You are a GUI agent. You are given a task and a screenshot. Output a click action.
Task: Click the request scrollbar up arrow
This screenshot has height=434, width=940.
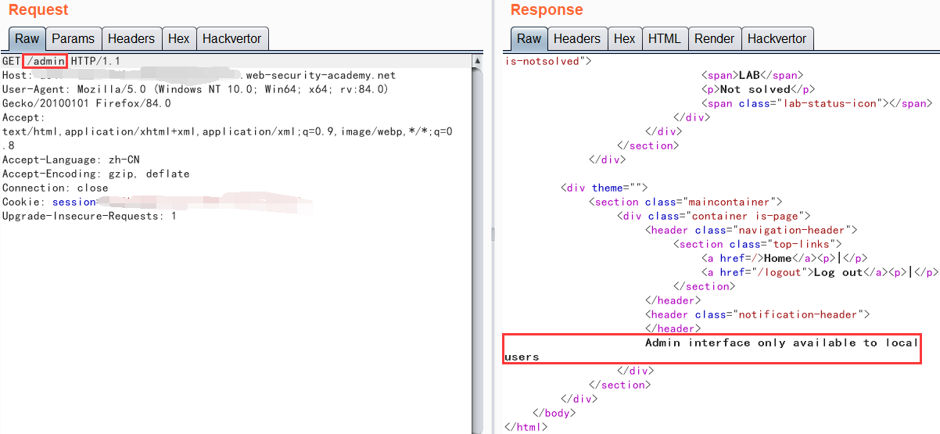[477, 60]
